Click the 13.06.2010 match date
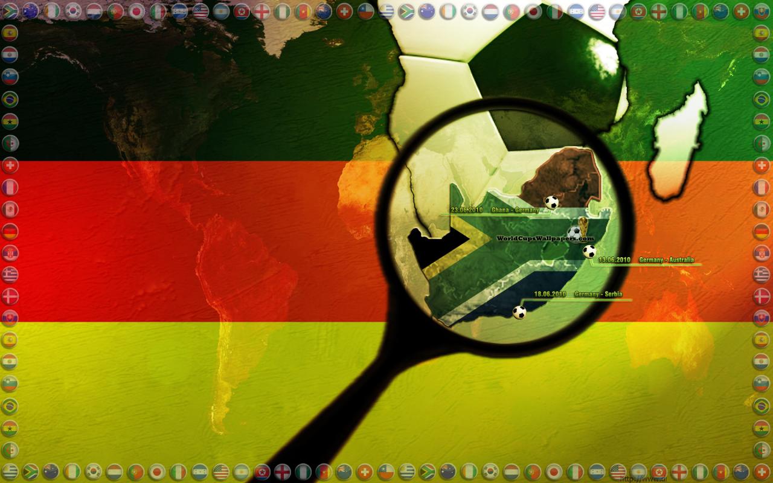Image resolution: width=773 pixels, height=483 pixels. [x=614, y=260]
